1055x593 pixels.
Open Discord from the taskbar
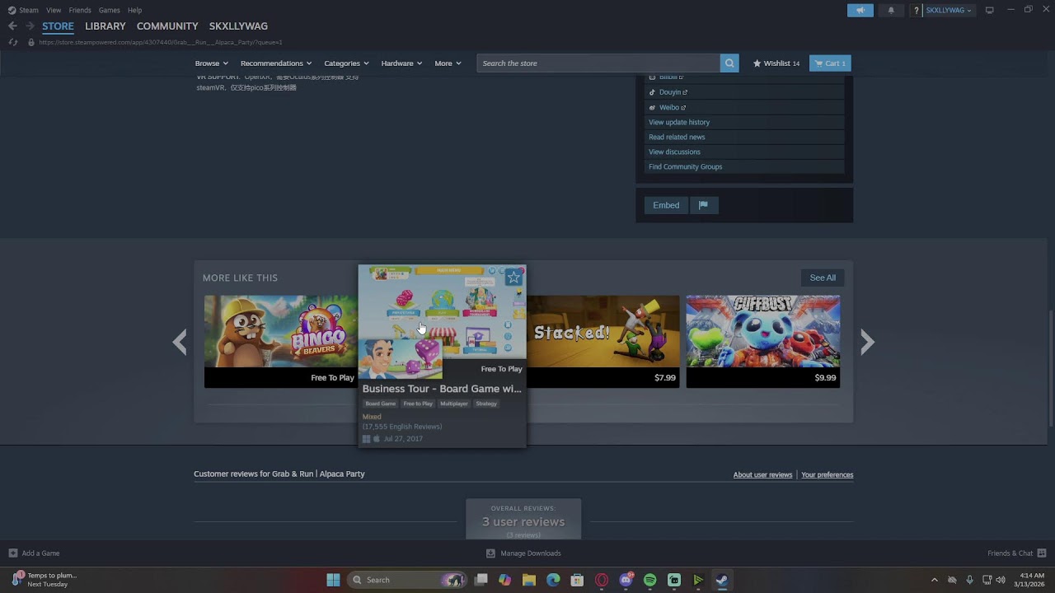tap(626, 580)
